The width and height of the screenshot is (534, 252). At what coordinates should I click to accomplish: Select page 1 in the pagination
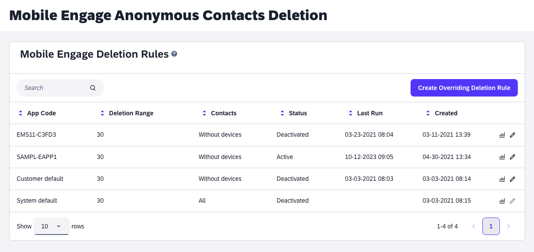(x=491, y=226)
